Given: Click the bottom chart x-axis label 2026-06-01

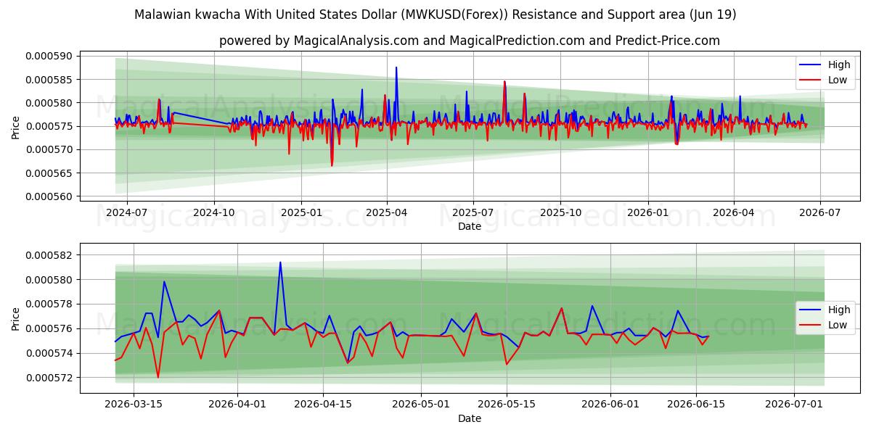Looking at the screenshot, I should (x=610, y=405).
